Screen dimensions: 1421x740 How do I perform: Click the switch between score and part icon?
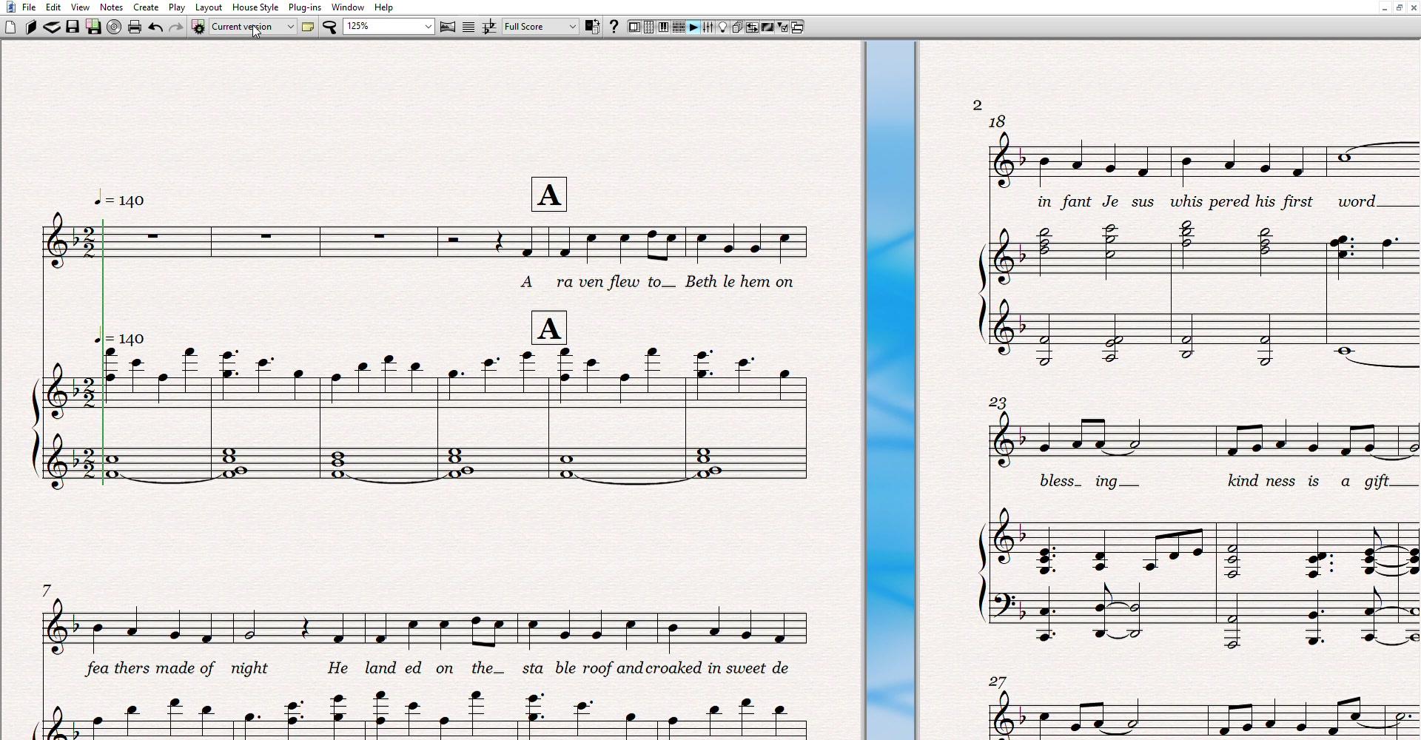[592, 27]
